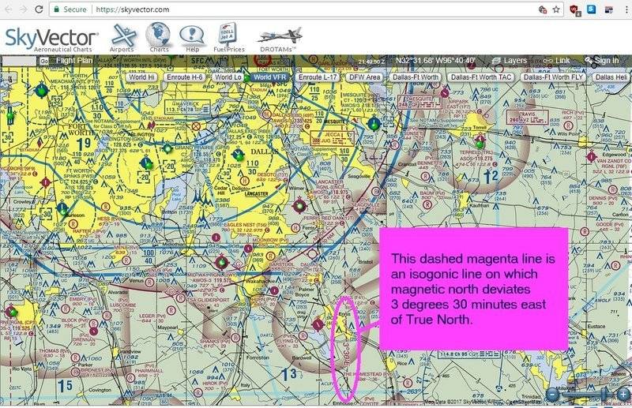Click the Ennis airport marker left of the circled line
This screenshot has width=632, height=408.
[318, 324]
